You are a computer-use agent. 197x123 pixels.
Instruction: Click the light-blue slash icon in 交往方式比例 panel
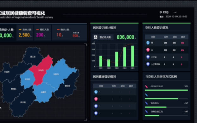coord(146,95)
